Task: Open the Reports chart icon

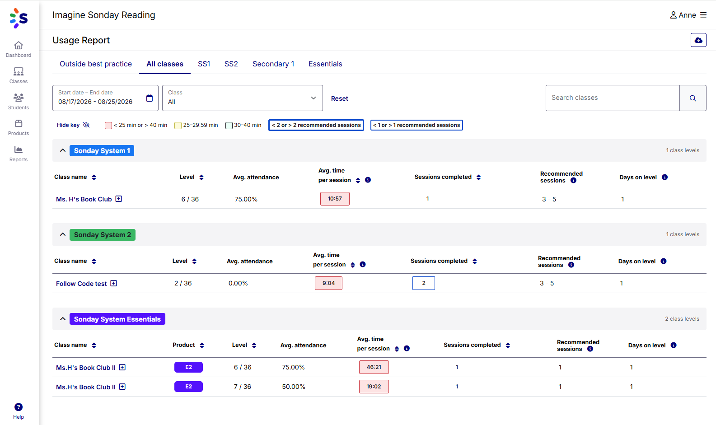Action: [19, 149]
